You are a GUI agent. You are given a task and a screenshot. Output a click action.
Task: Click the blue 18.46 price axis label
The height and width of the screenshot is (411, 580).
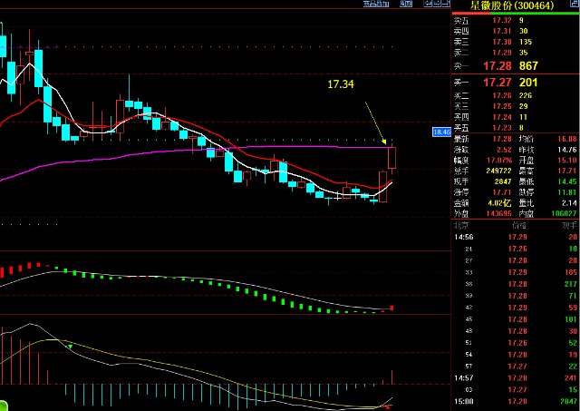[x=441, y=132]
